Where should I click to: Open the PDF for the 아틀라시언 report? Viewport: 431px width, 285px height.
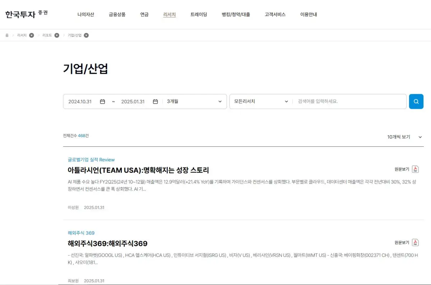416,169
